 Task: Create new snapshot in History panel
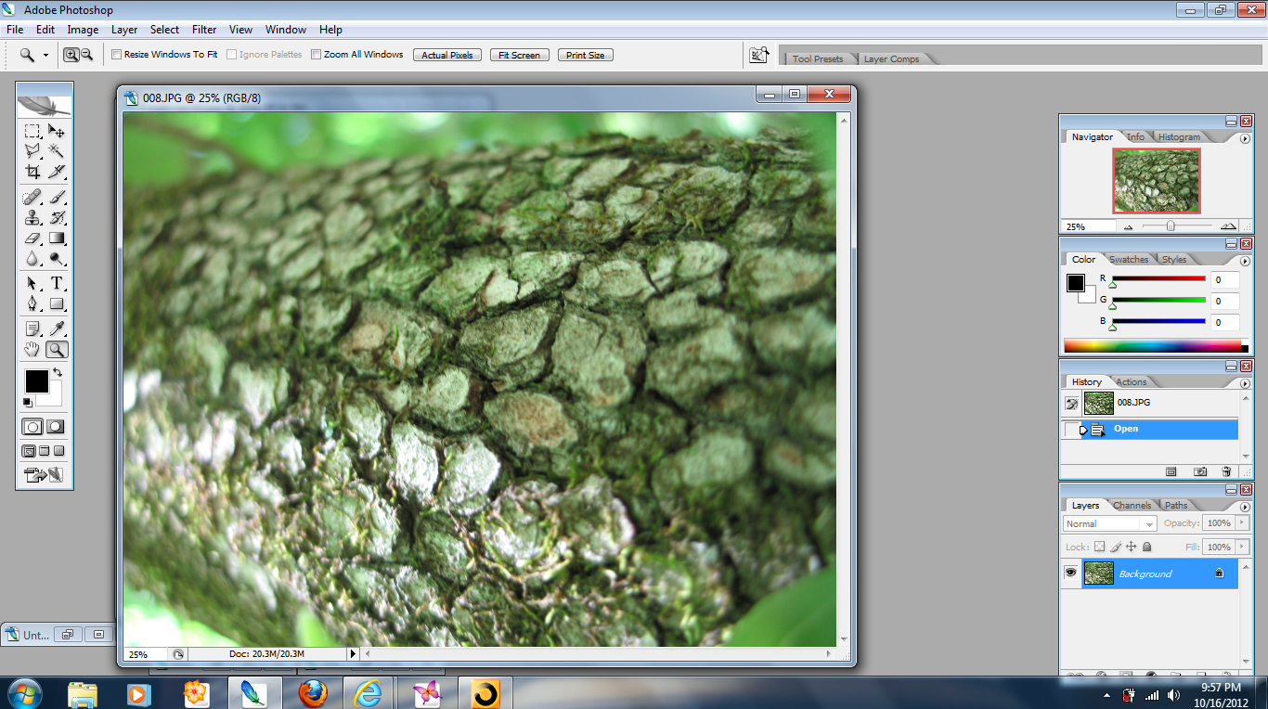(1200, 471)
